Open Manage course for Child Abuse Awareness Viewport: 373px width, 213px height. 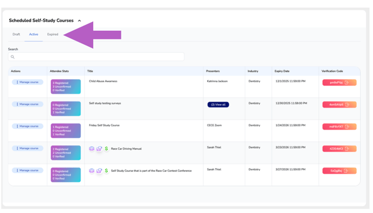click(28, 82)
